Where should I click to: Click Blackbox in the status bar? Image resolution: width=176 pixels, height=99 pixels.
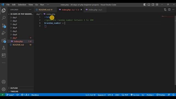[35, 95]
